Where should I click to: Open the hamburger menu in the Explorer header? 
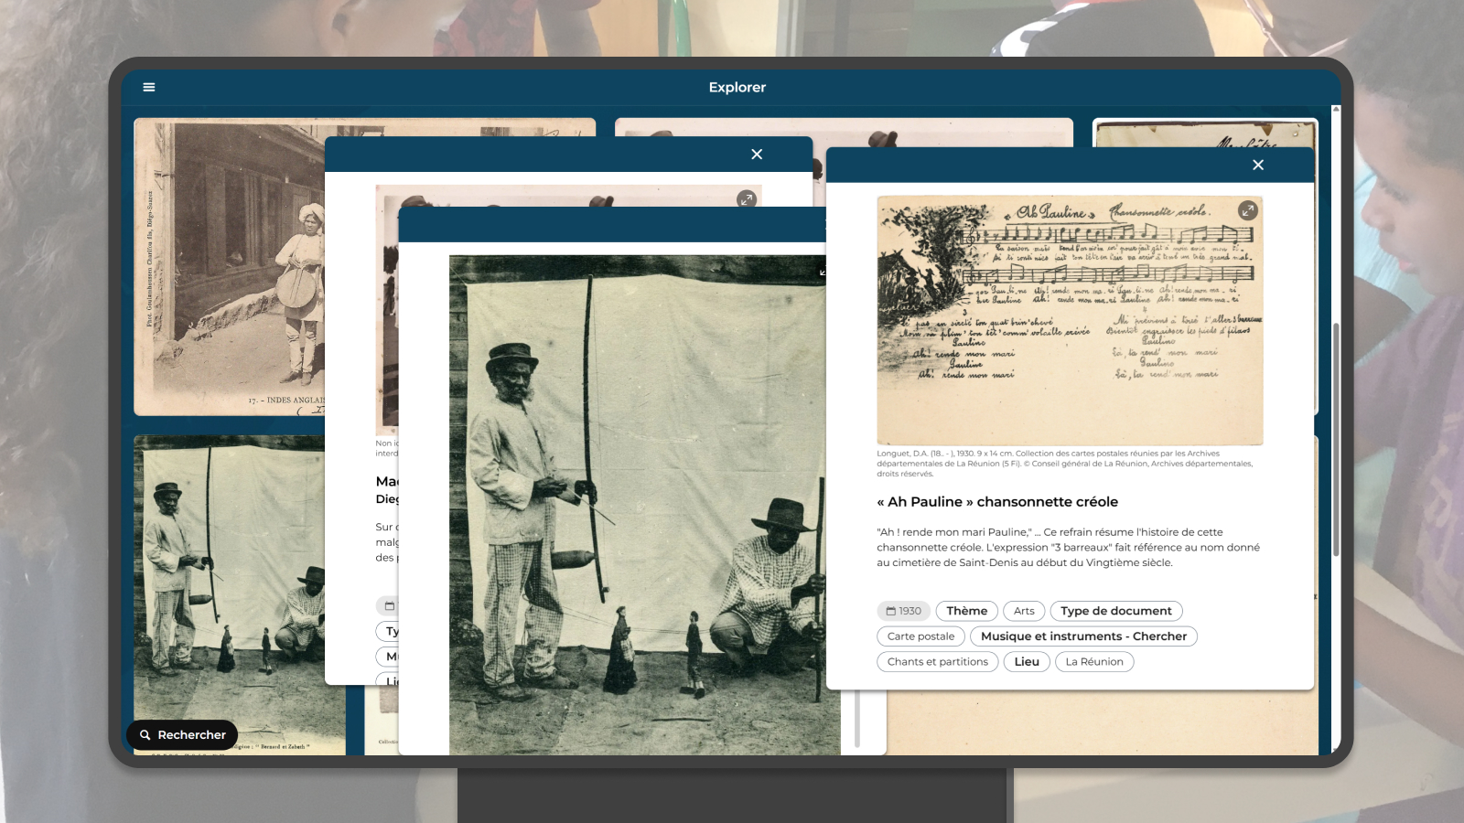[x=149, y=88]
